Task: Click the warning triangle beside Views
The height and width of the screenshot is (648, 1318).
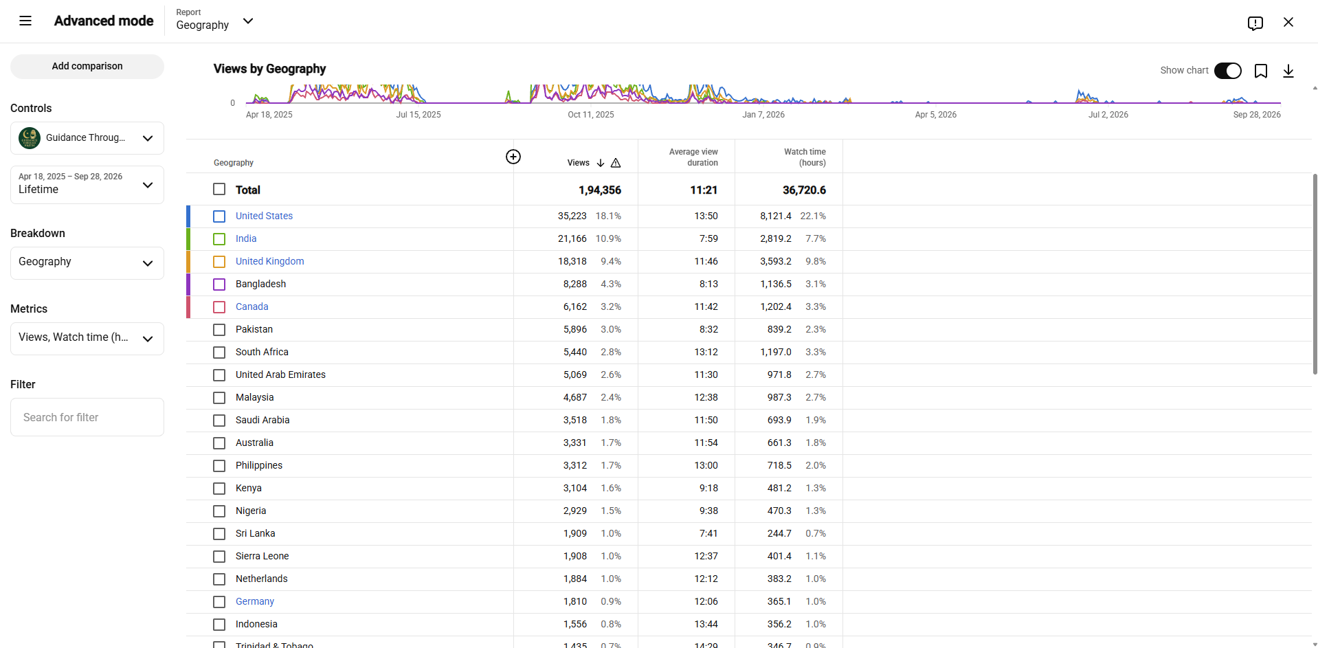Action: click(x=616, y=163)
